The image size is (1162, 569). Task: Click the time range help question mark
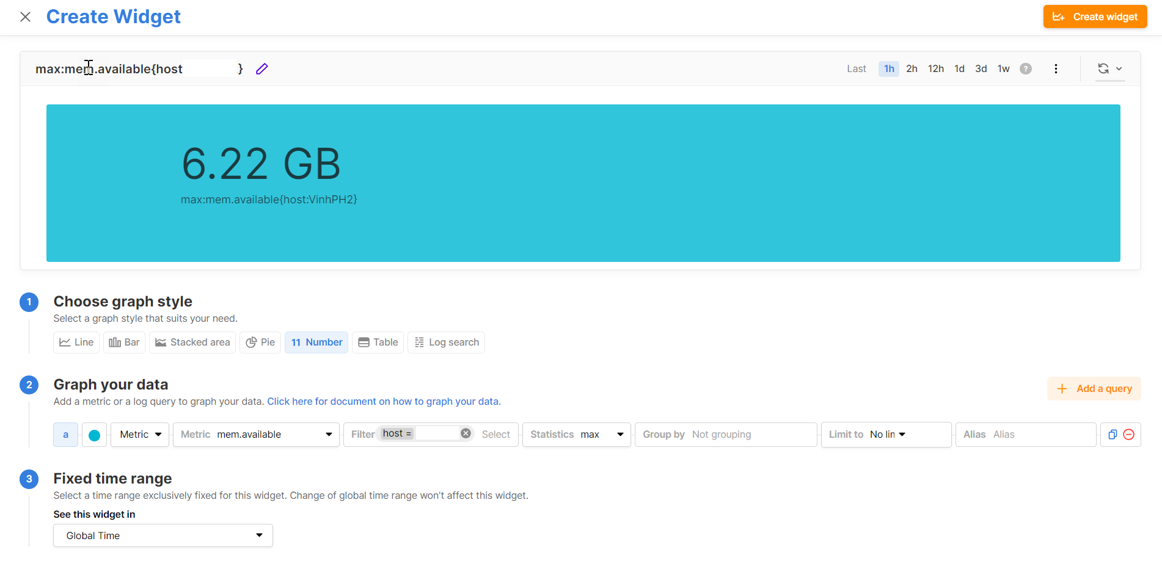(1026, 69)
